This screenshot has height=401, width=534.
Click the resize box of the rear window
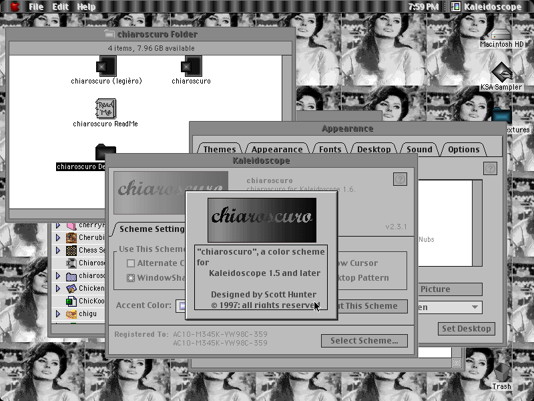[x=457, y=363]
